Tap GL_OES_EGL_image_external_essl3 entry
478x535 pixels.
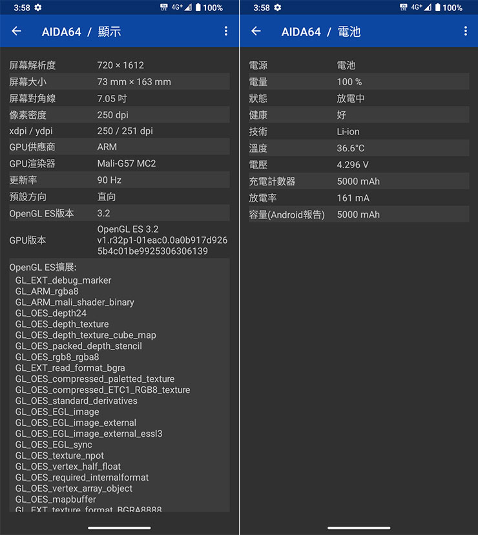[x=88, y=434]
